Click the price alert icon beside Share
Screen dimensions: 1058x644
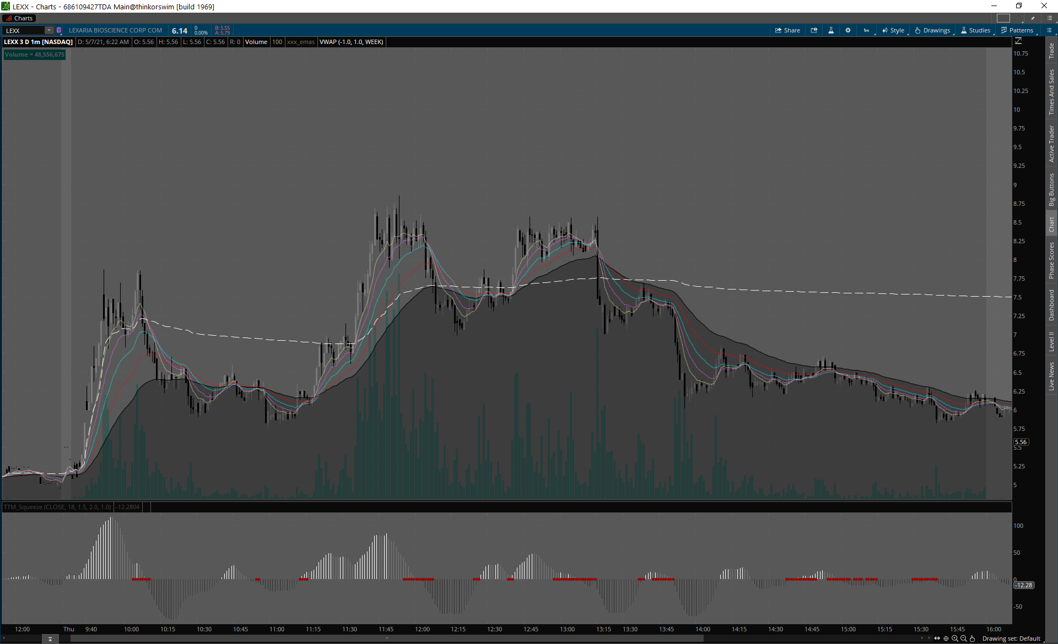click(x=814, y=30)
